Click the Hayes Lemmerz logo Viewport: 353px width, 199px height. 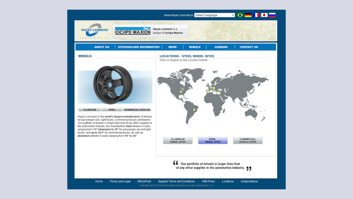(94, 31)
